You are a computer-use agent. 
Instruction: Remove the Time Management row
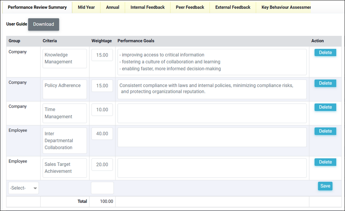pos(325,107)
